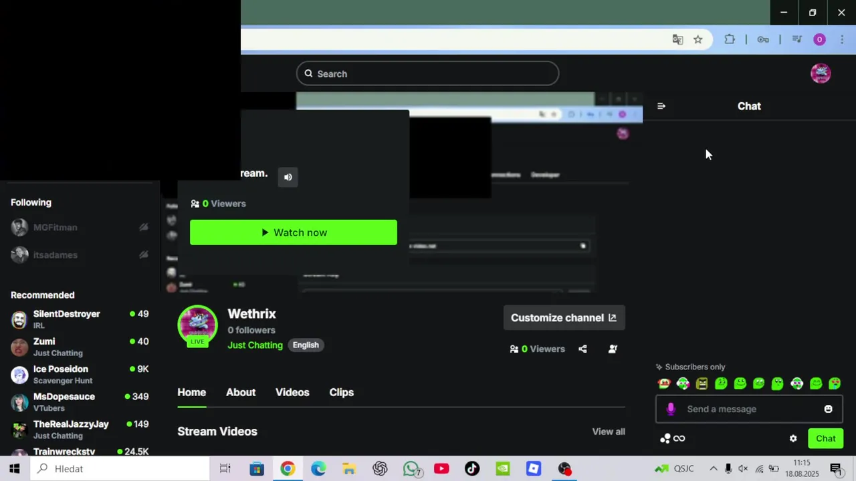
Task: Open Chrome extensions puzzle icon
Action: coord(730,39)
